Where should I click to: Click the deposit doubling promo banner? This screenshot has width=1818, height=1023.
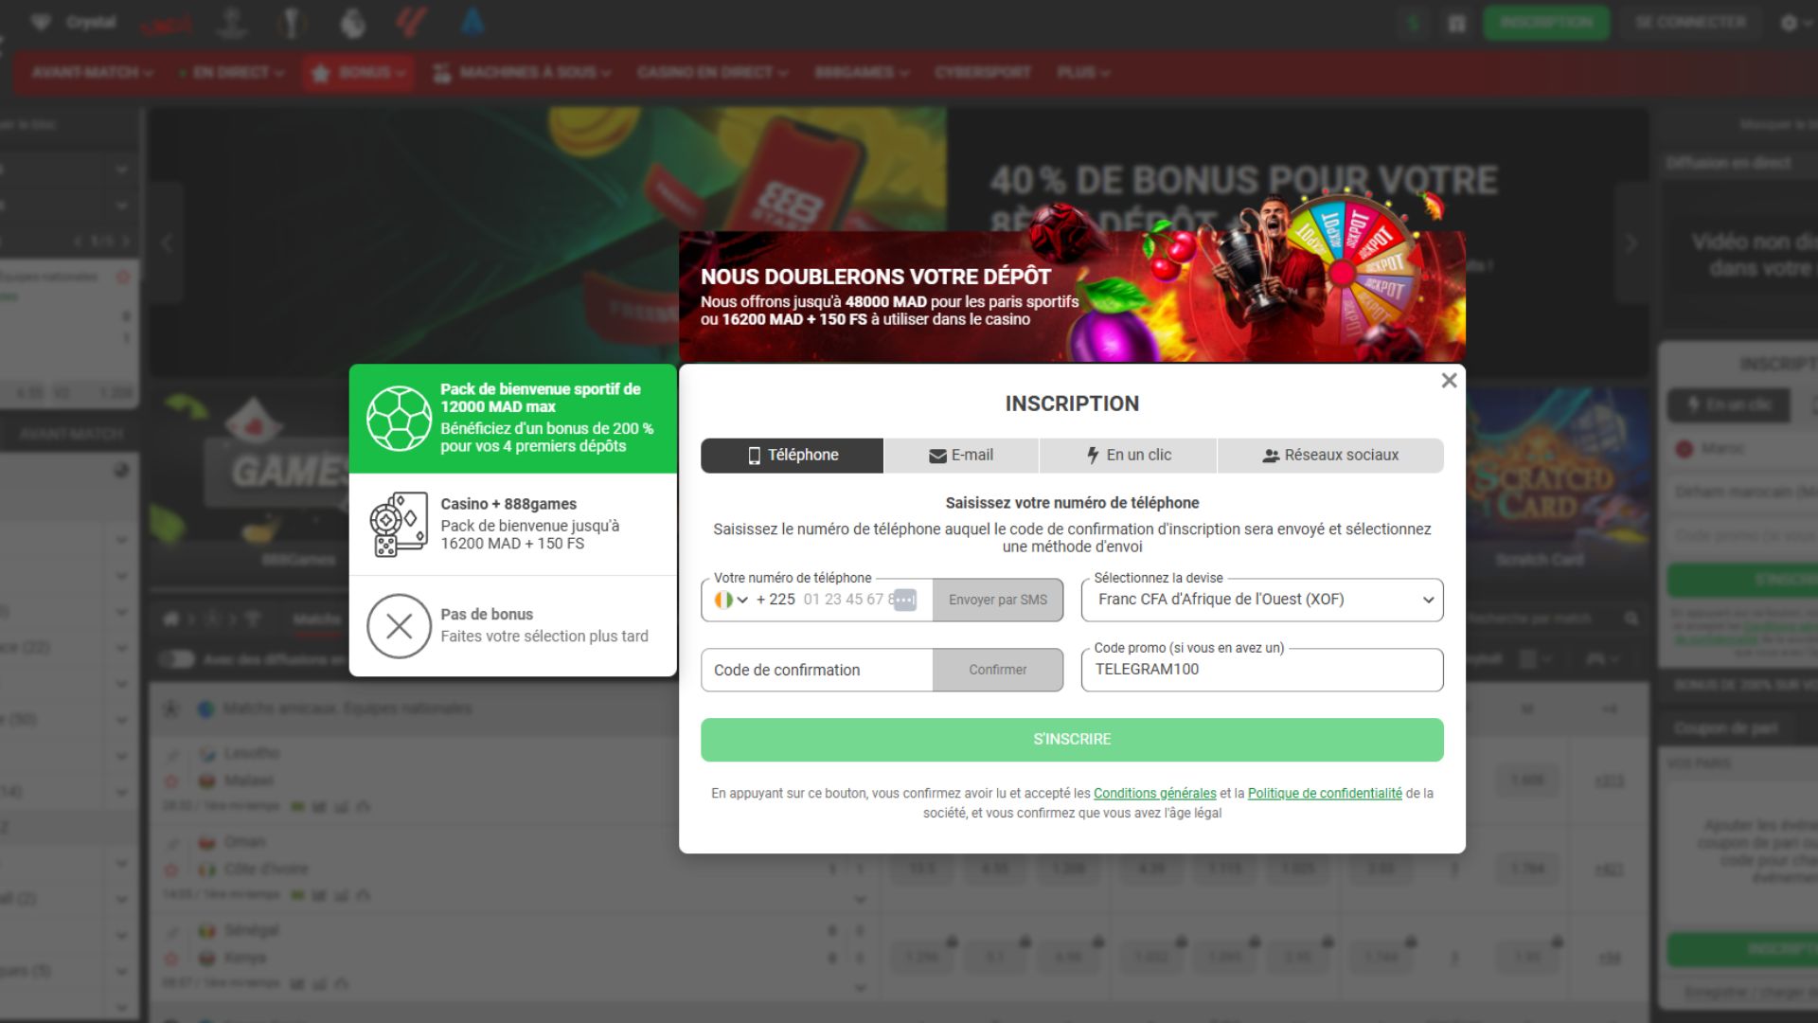(1072, 296)
